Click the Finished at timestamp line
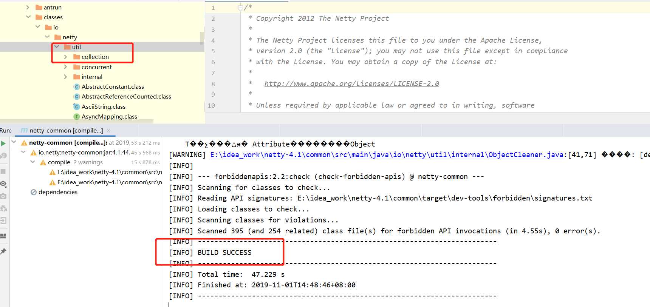 pyautogui.click(x=262, y=285)
